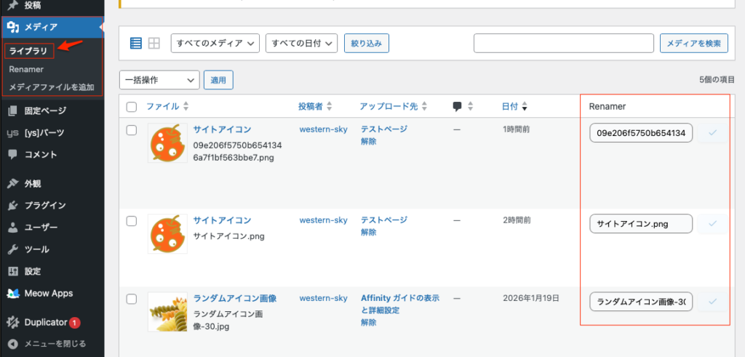The height and width of the screenshot is (357, 745).
Task: Check the ランダムアイコン画像 row checkbox
Action: coord(132,299)
